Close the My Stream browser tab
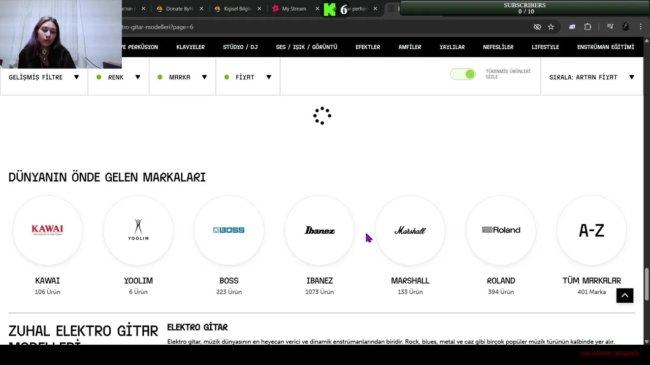The height and width of the screenshot is (365, 650). point(317,9)
